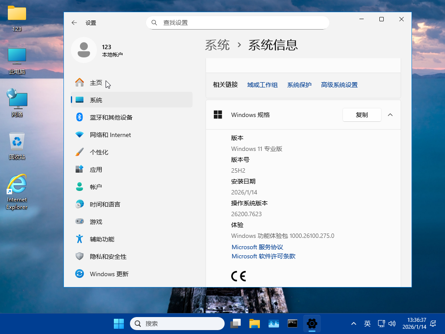
Task: Show hidden system tray icons
Action: [x=354, y=324]
